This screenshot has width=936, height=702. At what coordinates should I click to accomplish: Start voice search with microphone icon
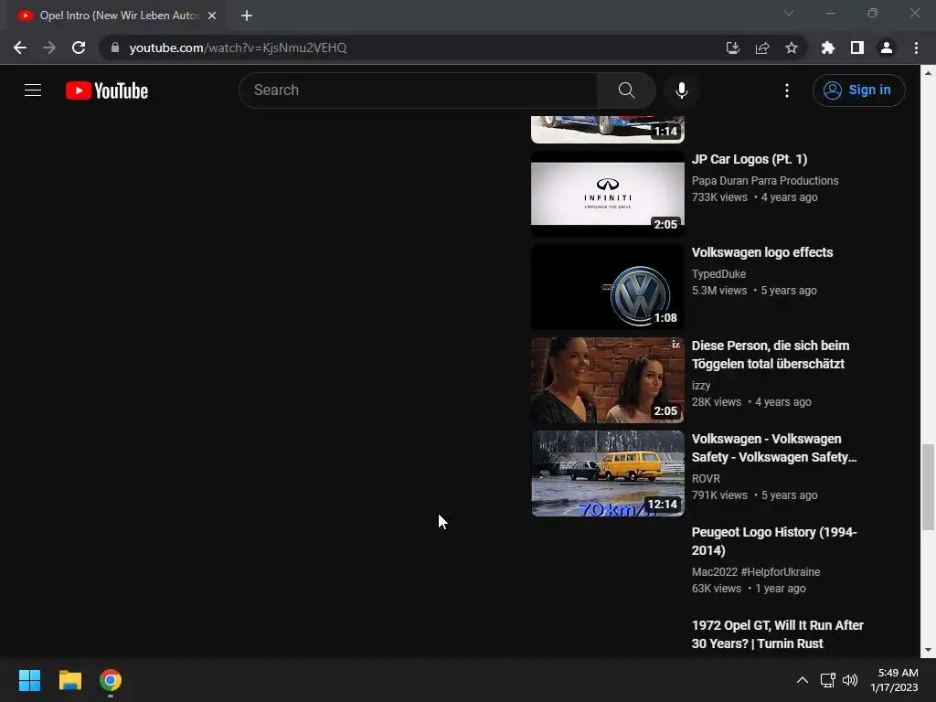point(681,90)
